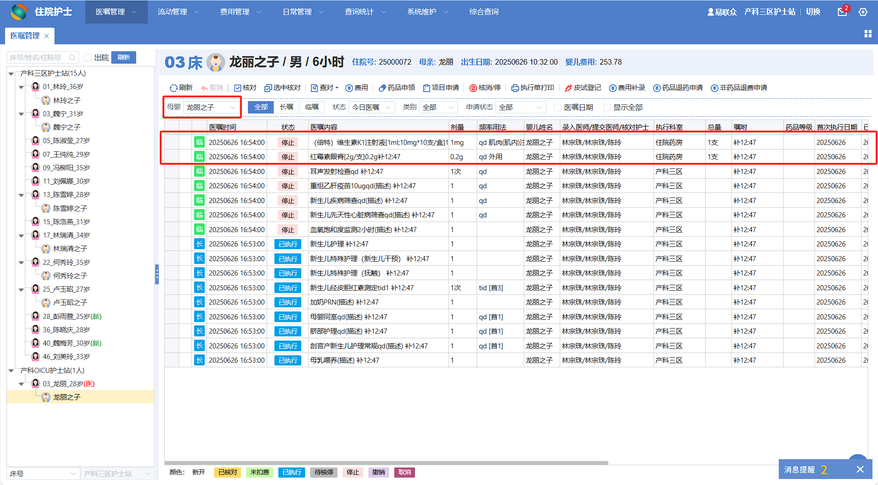Open the 查对 toolbar item

[325, 88]
